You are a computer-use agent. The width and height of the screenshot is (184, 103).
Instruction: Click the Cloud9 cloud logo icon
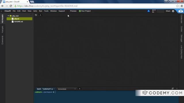tap(181, 11)
